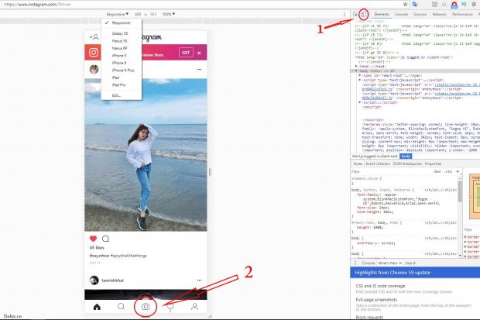This screenshot has height=320, width=480.
Task: Click the Instagram logo in the pink banner
Action: click(94, 53)
